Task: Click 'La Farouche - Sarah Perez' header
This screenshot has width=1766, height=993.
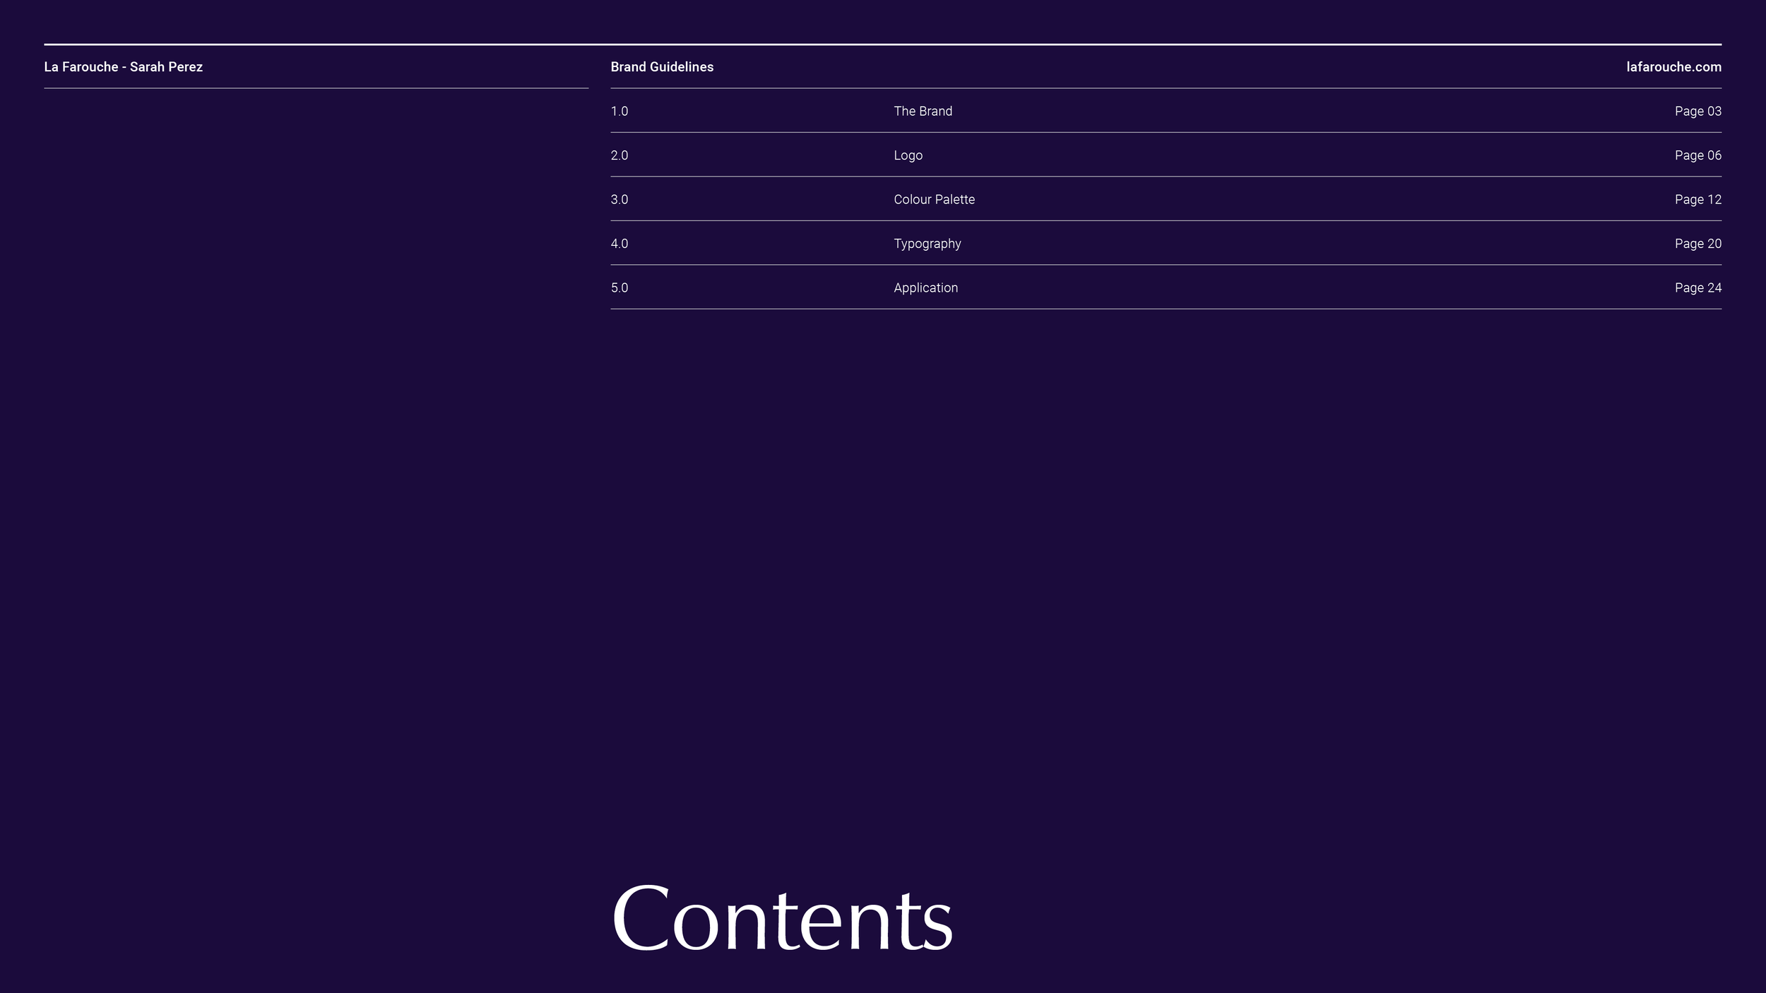Action: coord(123,67)
